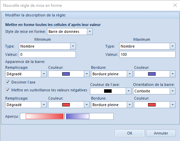Pick the red negative border color swatch
The image size is (180, 141).
pyautogui.click(x=152, y=105)
